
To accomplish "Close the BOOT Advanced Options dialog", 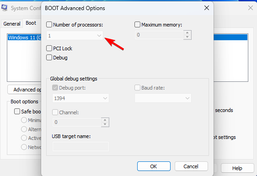I will (x=207, y=8).
